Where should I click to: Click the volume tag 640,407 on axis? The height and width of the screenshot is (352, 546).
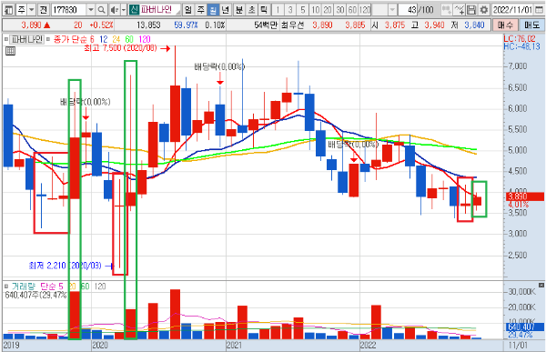pos(524,327)
